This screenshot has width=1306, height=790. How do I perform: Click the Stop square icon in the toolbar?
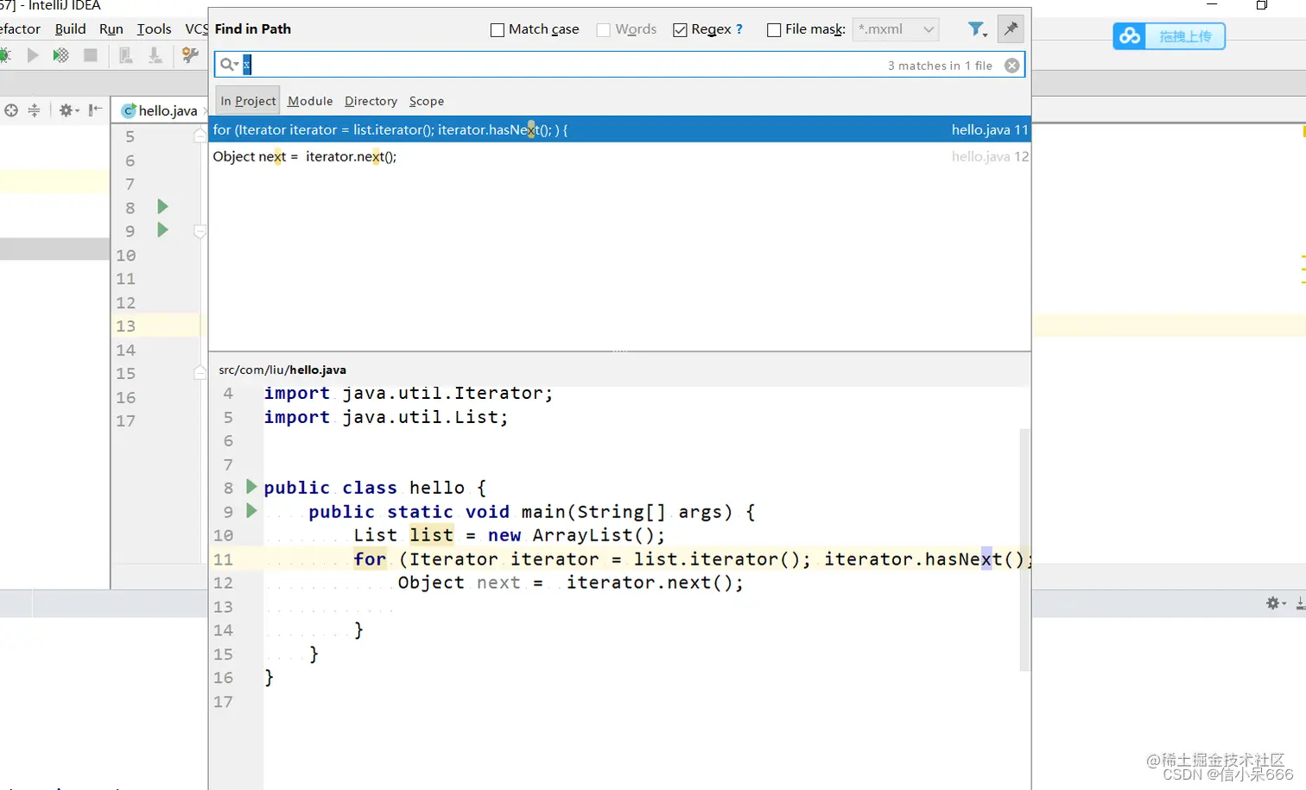pos(90,55)
